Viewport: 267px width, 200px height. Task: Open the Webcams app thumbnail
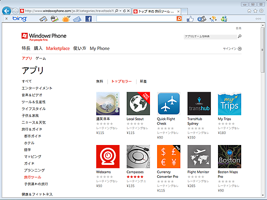coord(108,157)
